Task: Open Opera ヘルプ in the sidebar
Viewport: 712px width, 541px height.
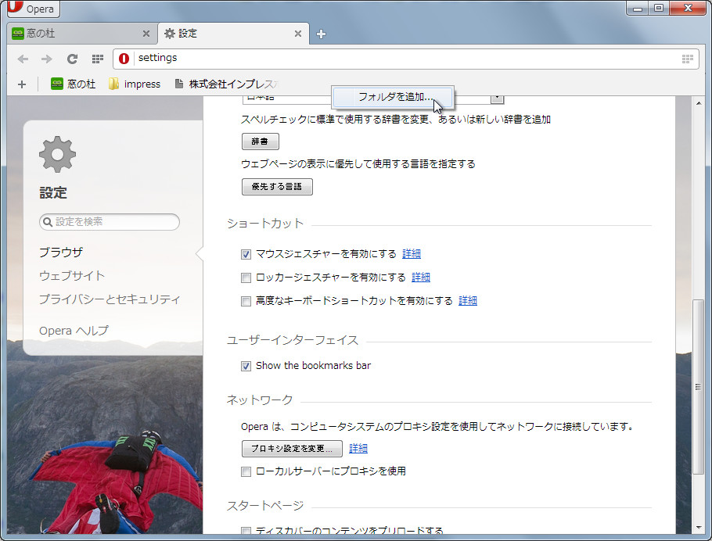Action: (x=74, y=331)
